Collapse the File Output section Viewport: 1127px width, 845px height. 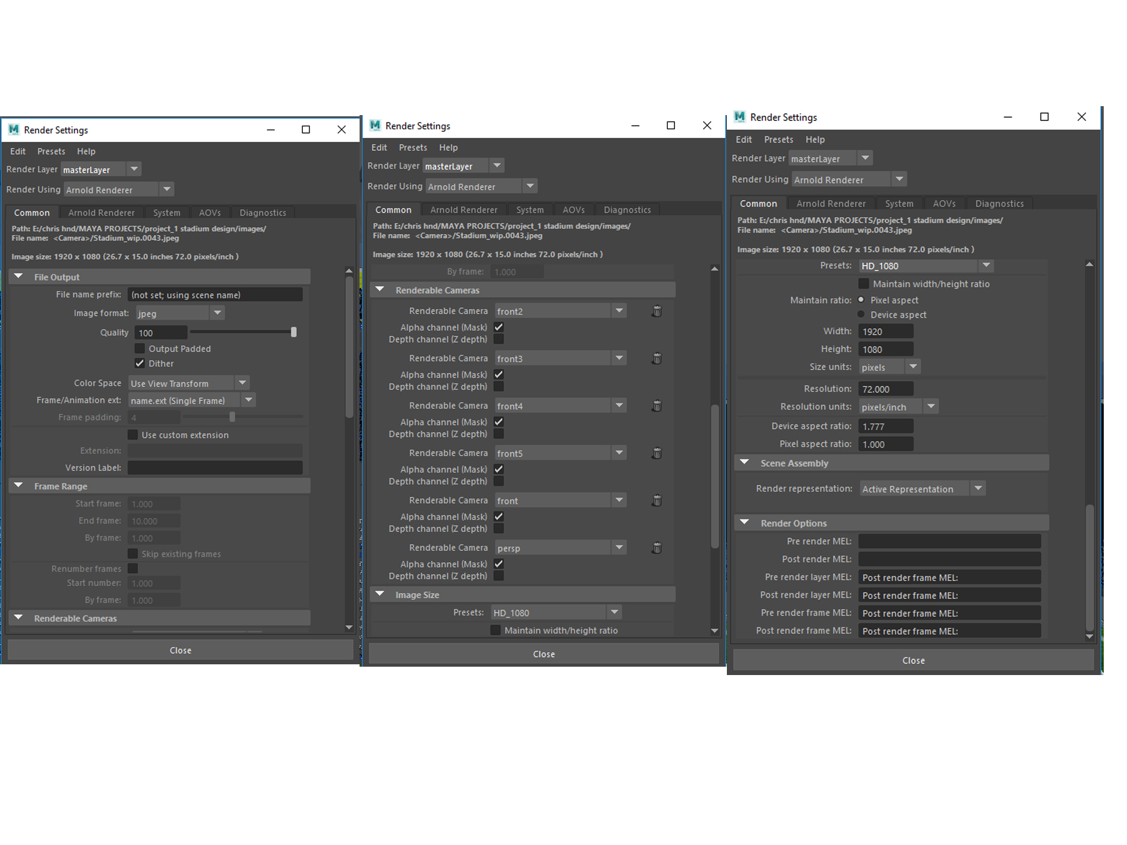click(x=18, y=277)
